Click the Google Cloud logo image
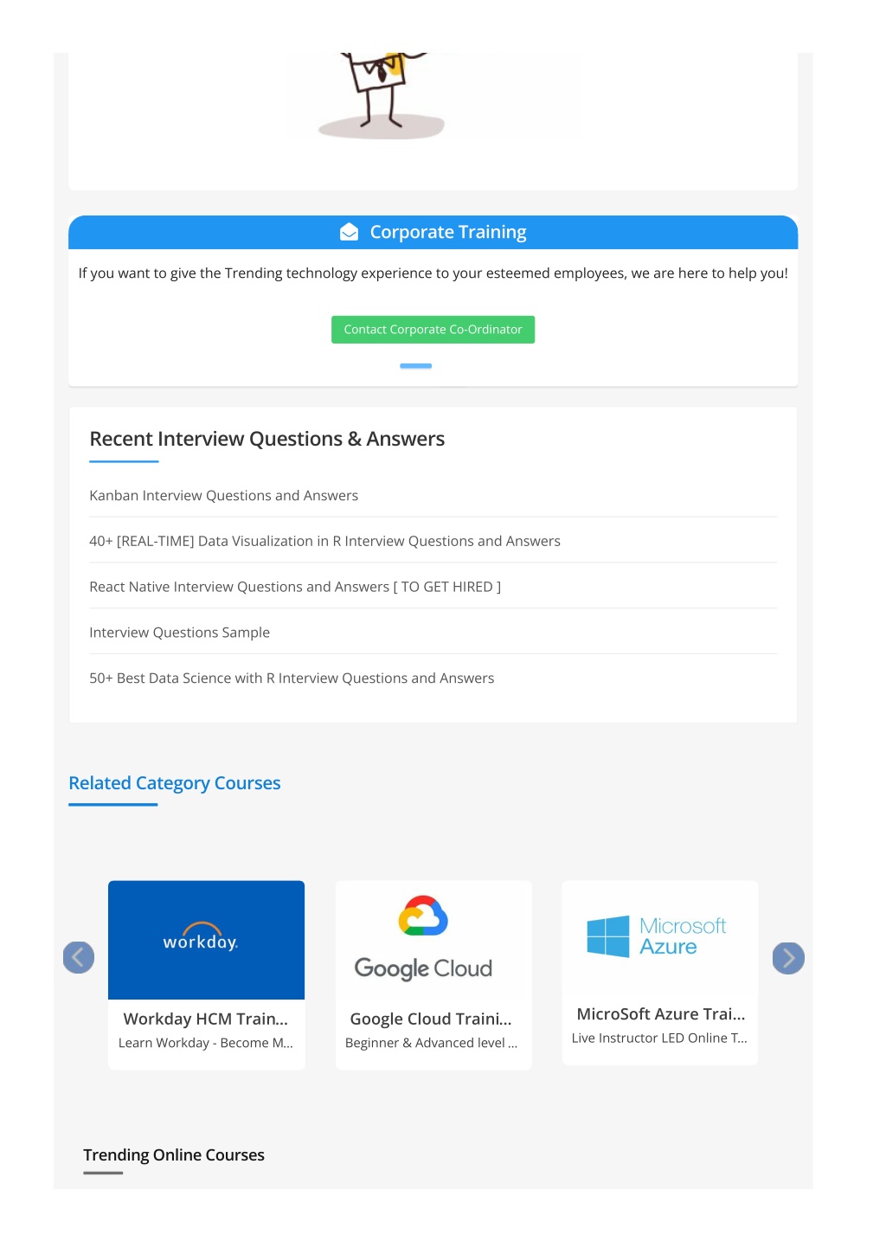The height and width of the screenshot is (1254, 886). tap(424, 938)
